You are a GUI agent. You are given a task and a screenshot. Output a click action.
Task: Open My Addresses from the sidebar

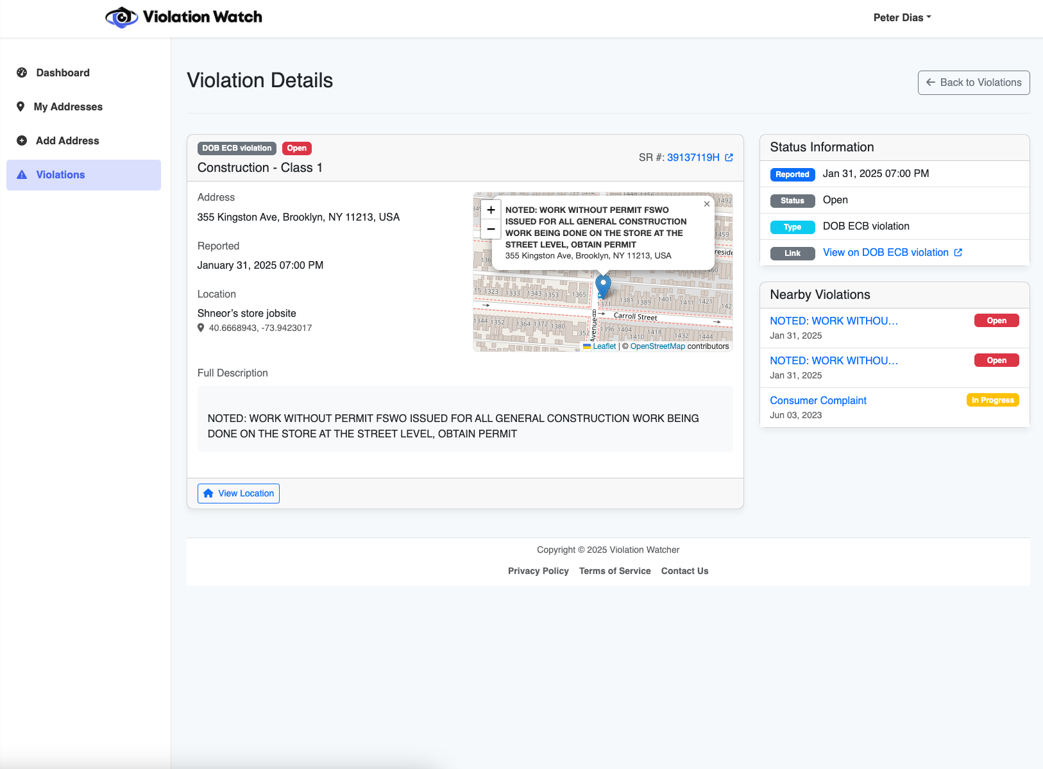[68, 106]
